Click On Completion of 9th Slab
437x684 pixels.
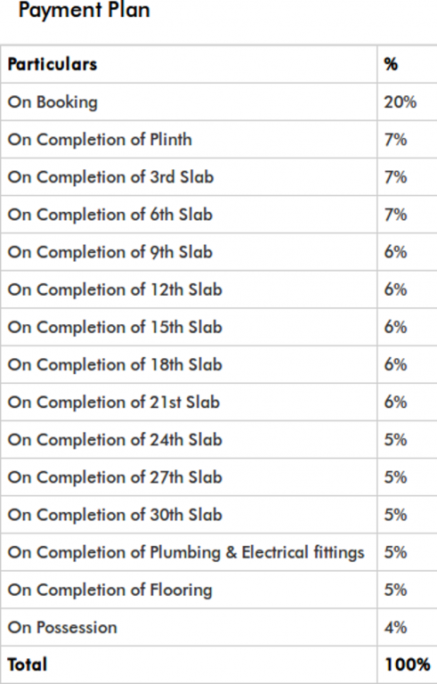pos(109,252)
